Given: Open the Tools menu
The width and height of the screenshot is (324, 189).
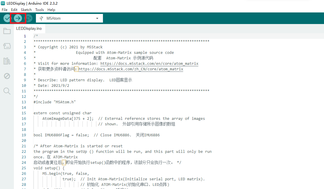Looking at the screenshot, I should pyautogui.click(x=40, y=10).
